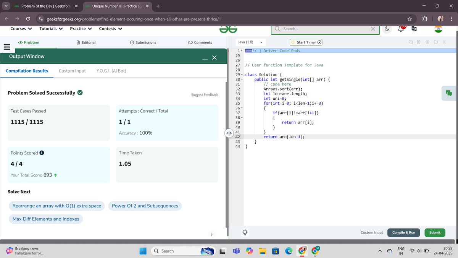Open Custom Input link below editor
This screenshot has height=258, width=458.
click(372, 232)
